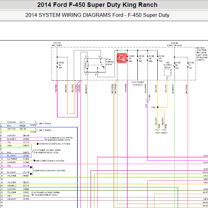Click the Starting/Charging System label beside pins 14-16
208x208 pixels.
50,171
